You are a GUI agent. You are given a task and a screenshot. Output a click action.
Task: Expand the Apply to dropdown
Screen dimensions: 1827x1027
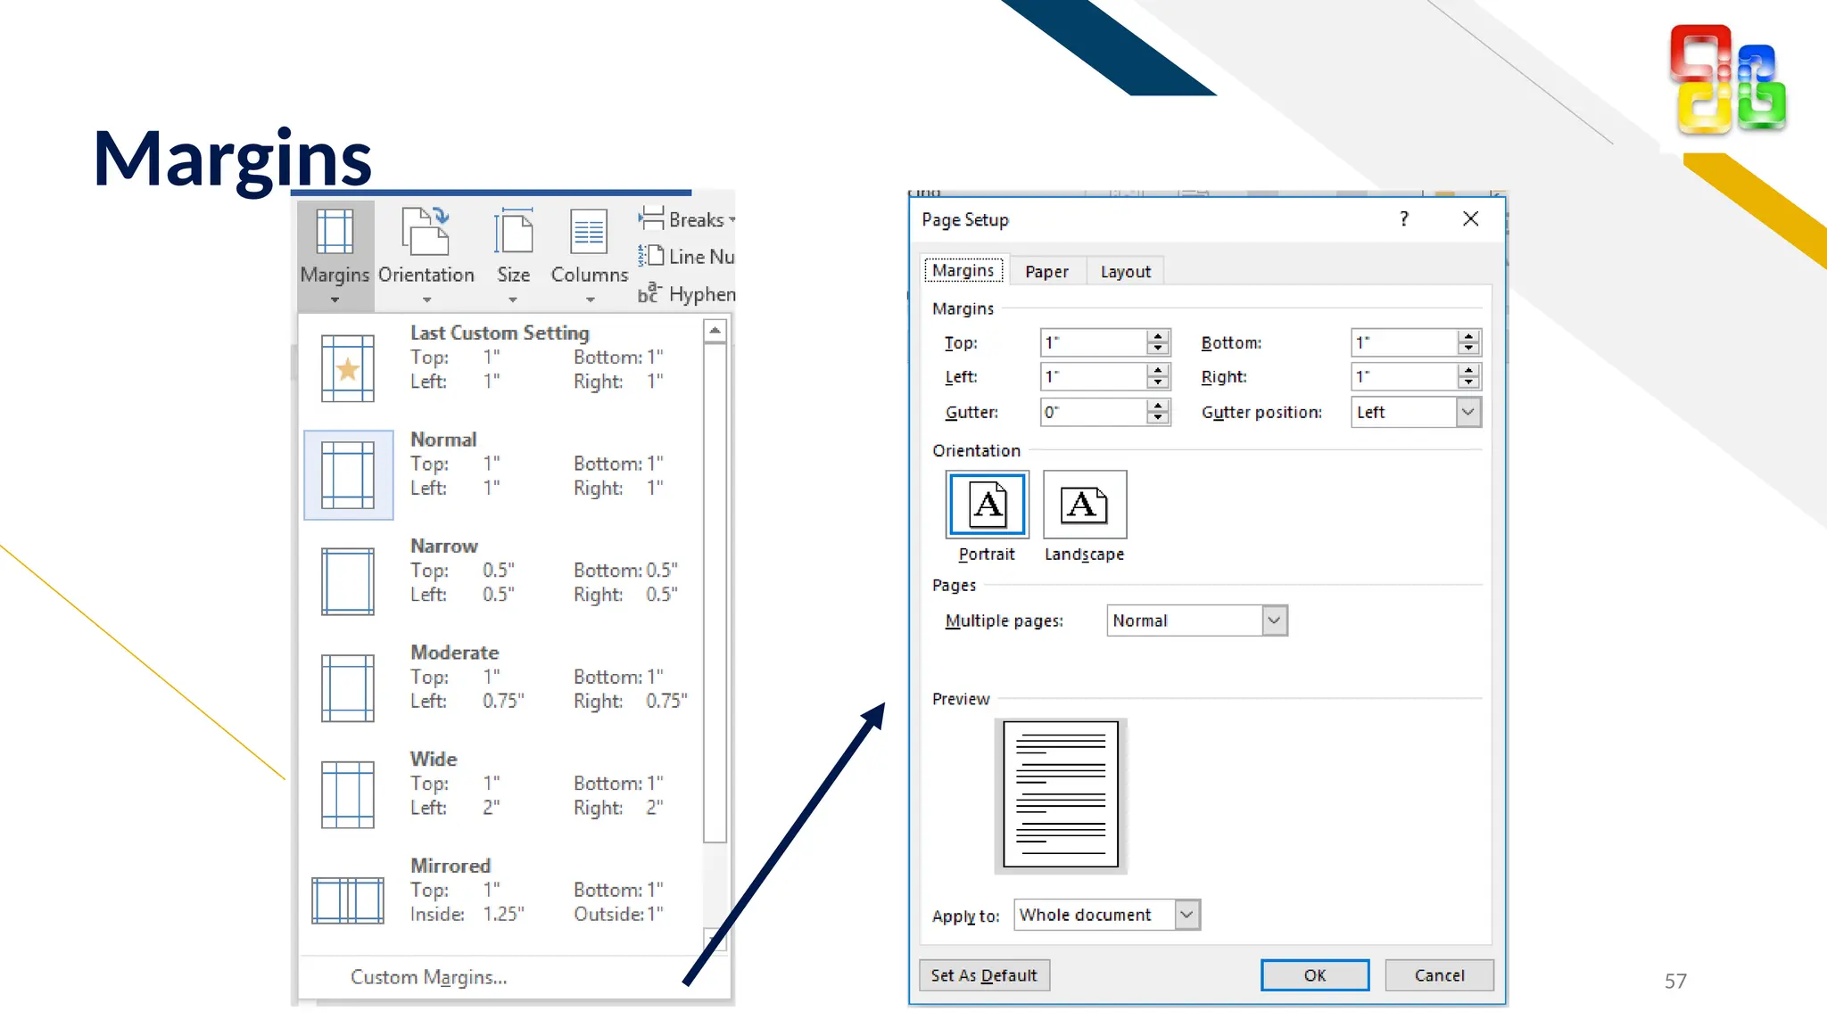click(1186, 915)
